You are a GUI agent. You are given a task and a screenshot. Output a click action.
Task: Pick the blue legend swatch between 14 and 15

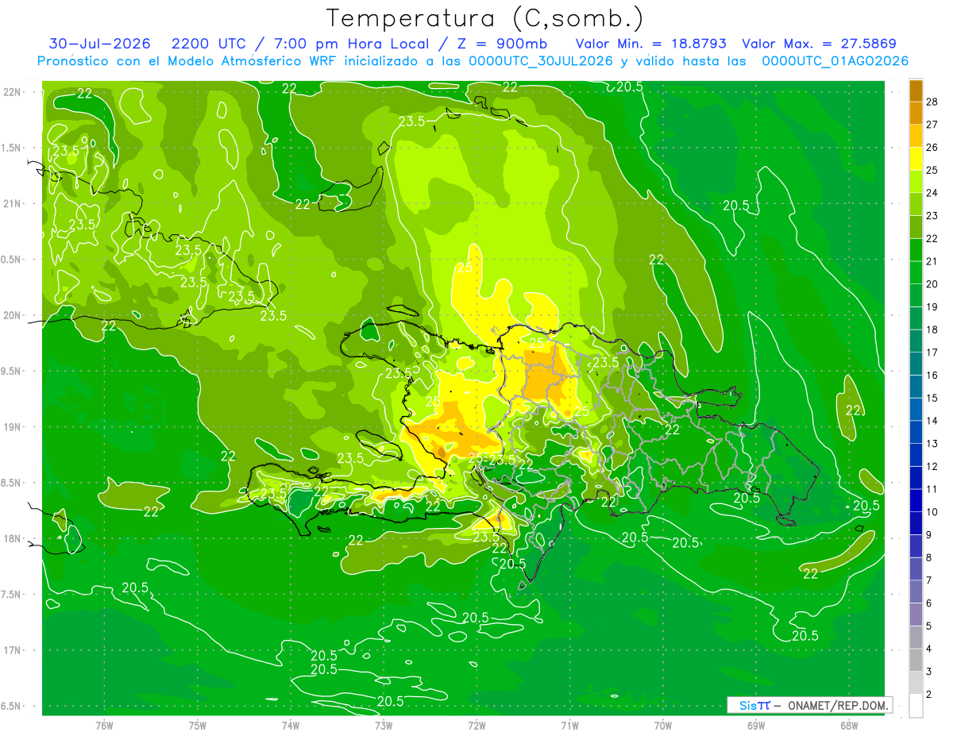tap(916, 410)
